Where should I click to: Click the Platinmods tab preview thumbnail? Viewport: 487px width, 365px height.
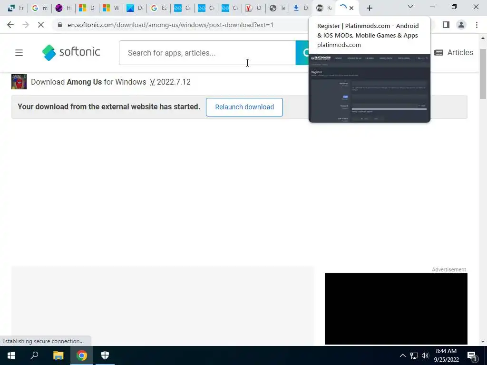[x=369, y=88]
